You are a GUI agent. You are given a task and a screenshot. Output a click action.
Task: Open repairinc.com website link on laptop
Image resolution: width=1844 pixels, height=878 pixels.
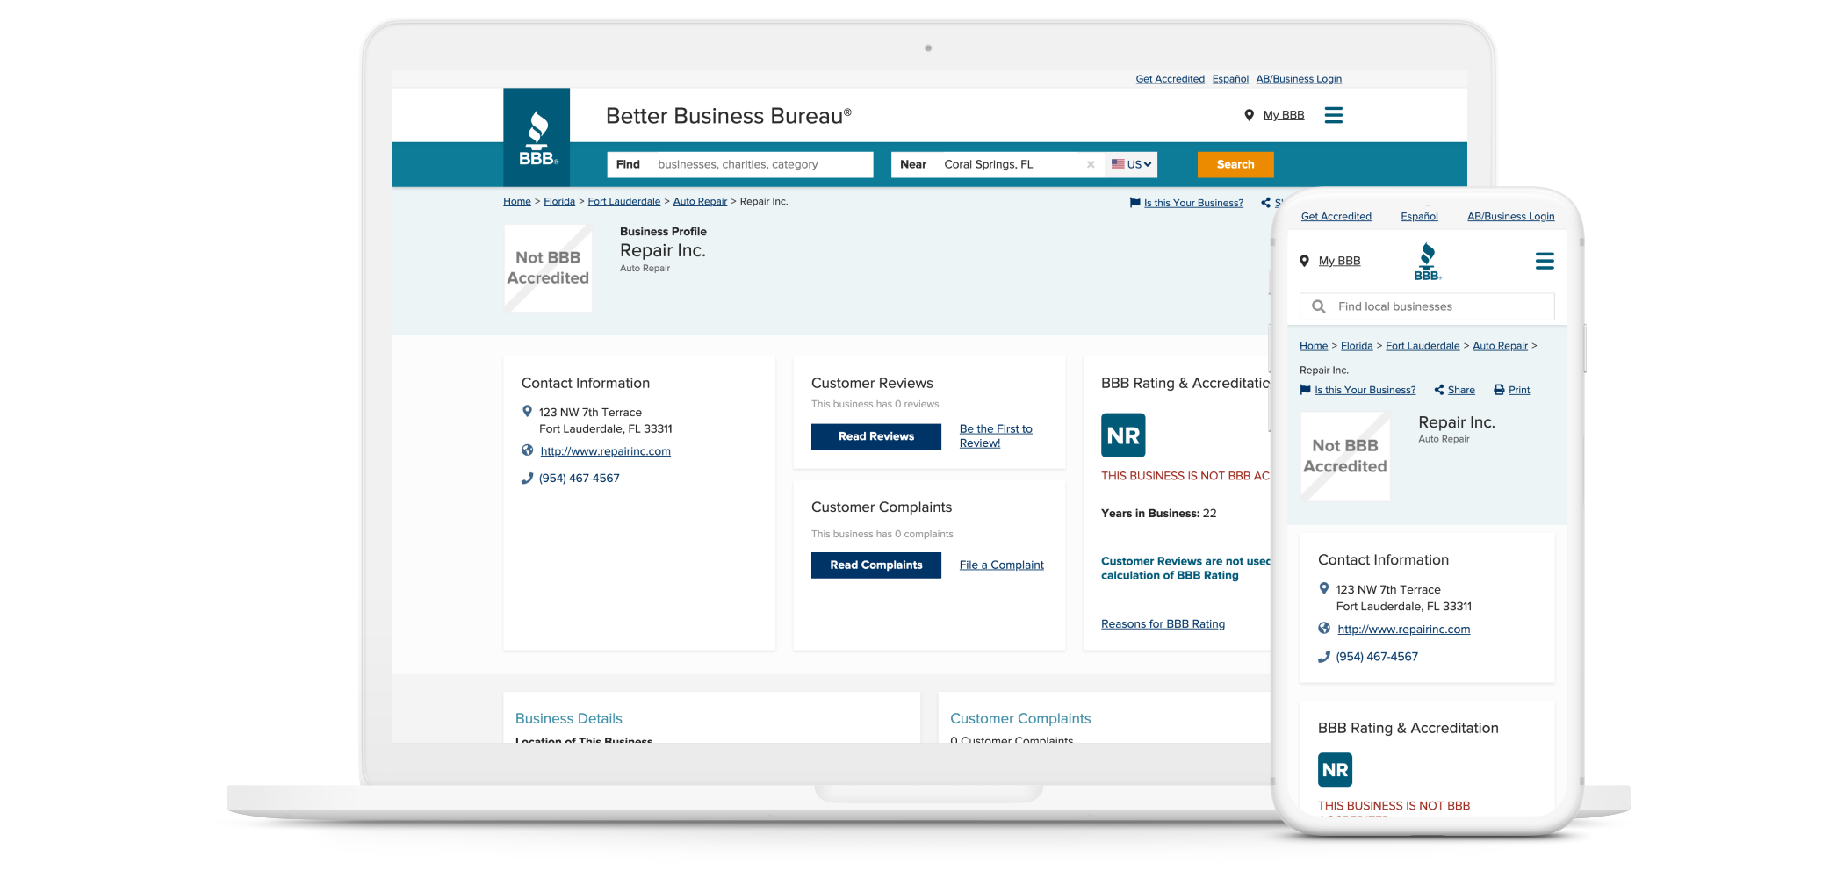pos(605,451)
